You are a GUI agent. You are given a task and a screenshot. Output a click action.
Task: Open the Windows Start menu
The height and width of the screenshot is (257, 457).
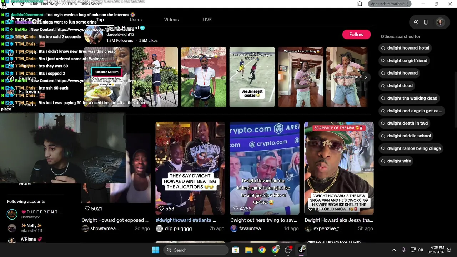point(156,250)
